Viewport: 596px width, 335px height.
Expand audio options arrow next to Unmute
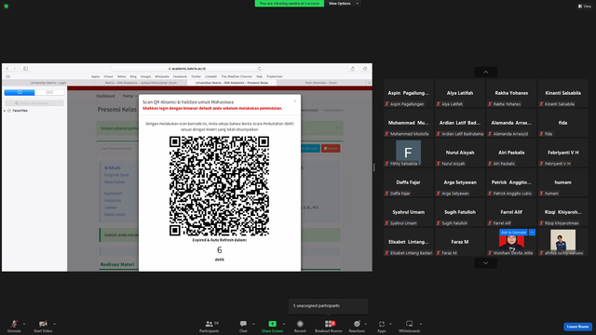(x=24, y=324)
